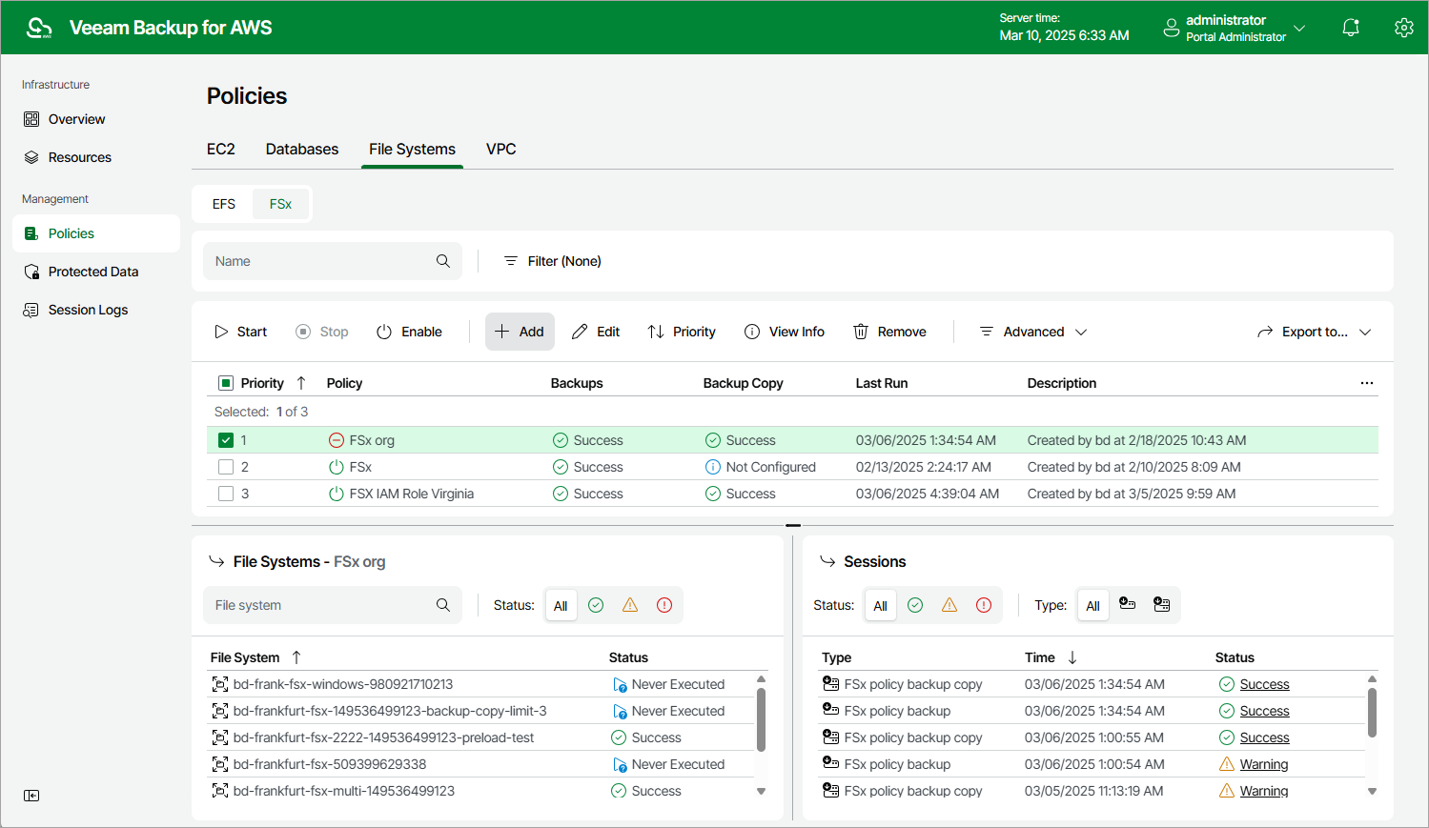Toggle the select-all checkbox in Priority header
The image size is (1429, 828).
point(226,383)
